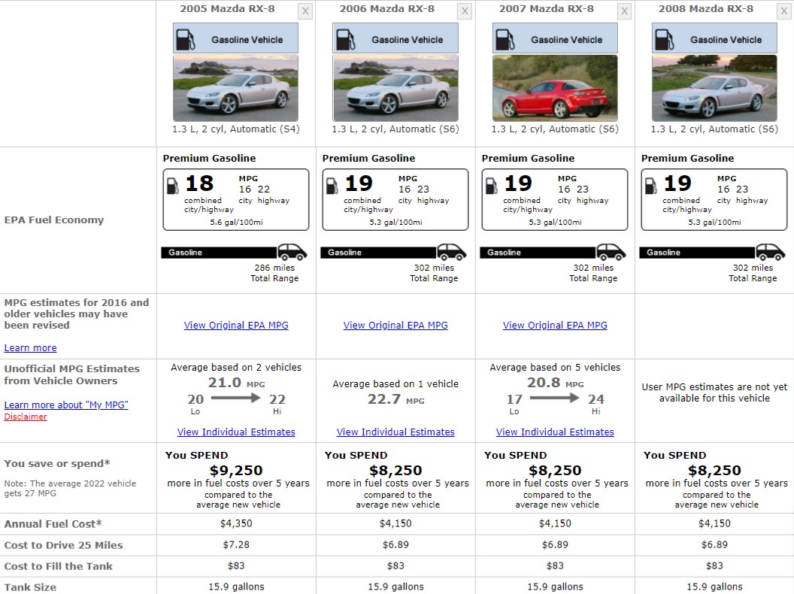Click the 21.0 MPG owner average
The image size is (794, 594).
236,383
